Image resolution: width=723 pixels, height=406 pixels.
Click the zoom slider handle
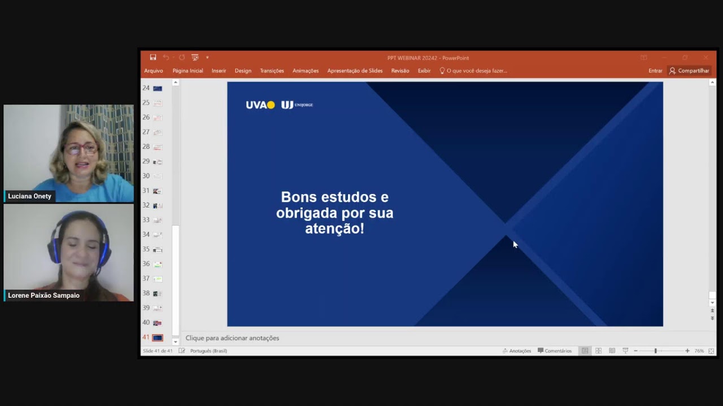(656, 351)
